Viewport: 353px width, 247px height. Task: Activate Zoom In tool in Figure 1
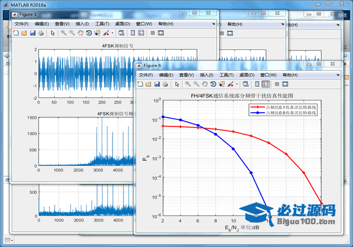[64, 33]
